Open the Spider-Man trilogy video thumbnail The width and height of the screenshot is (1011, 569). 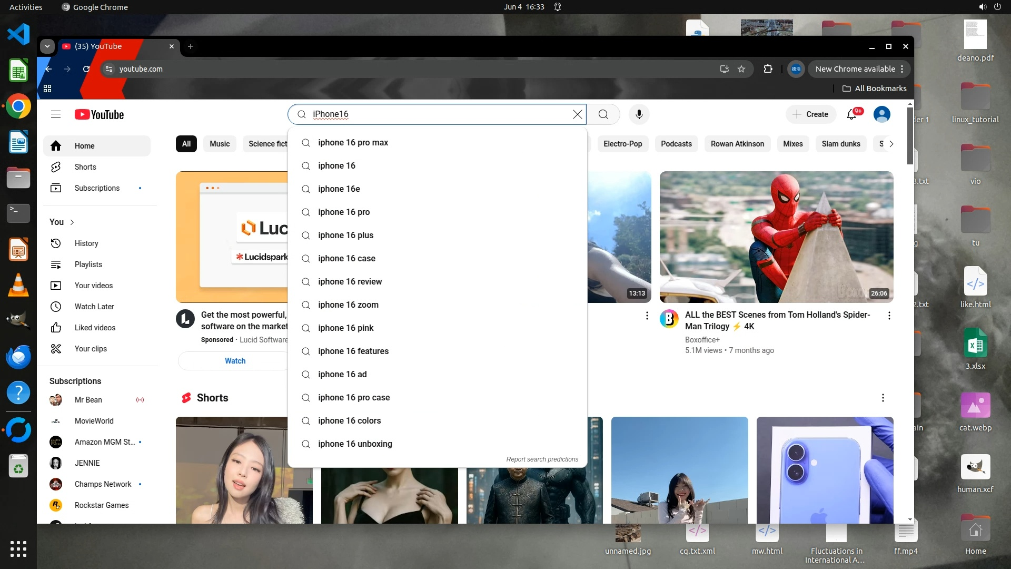coord(776,237)
